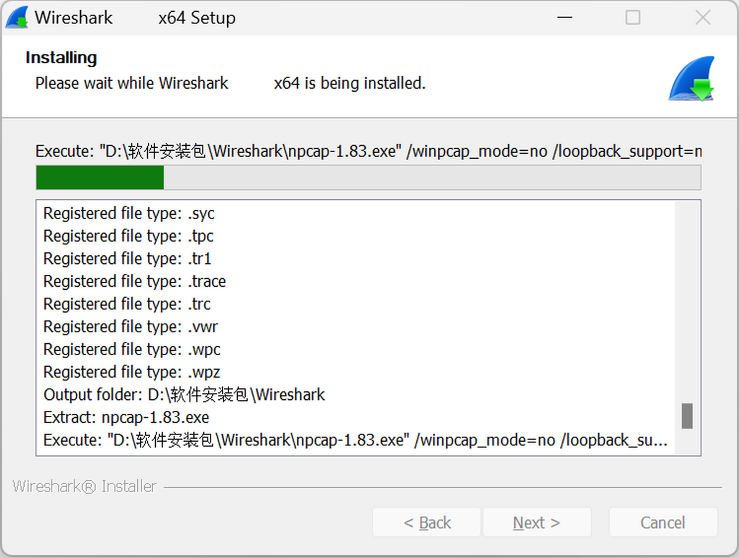Go back with the < Back button
Screen dimensions: 739x558
[427, 522]
